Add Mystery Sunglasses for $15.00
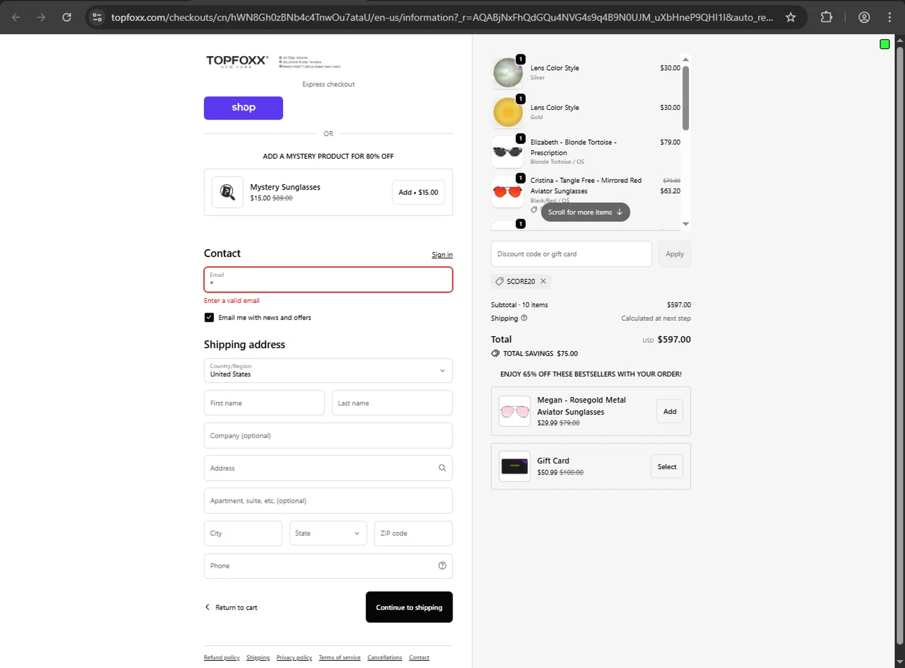Image resolution: width=905 pixels, height=668 pixels. [x=418, y=192]
